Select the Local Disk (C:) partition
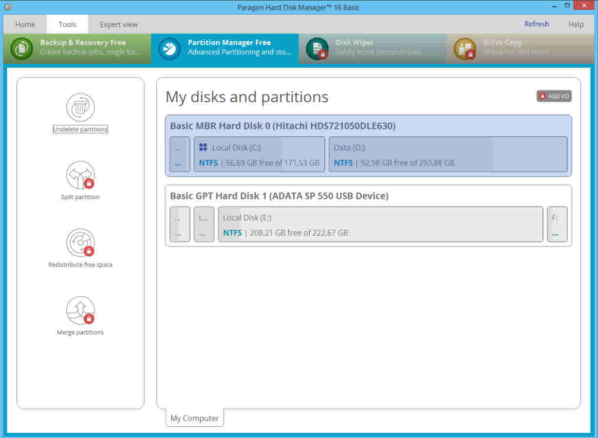Screen dimensions: 598x438 [x=258, y=155]
